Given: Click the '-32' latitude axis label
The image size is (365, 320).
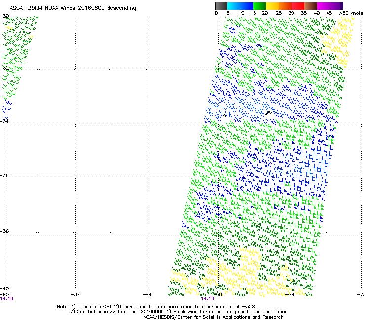Looking at the screenshot, I should pos(4,68).
